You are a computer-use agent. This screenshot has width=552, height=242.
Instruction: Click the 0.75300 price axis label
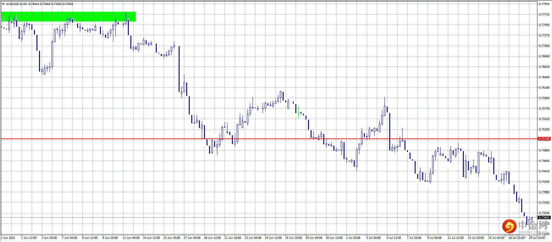(544, 130)
